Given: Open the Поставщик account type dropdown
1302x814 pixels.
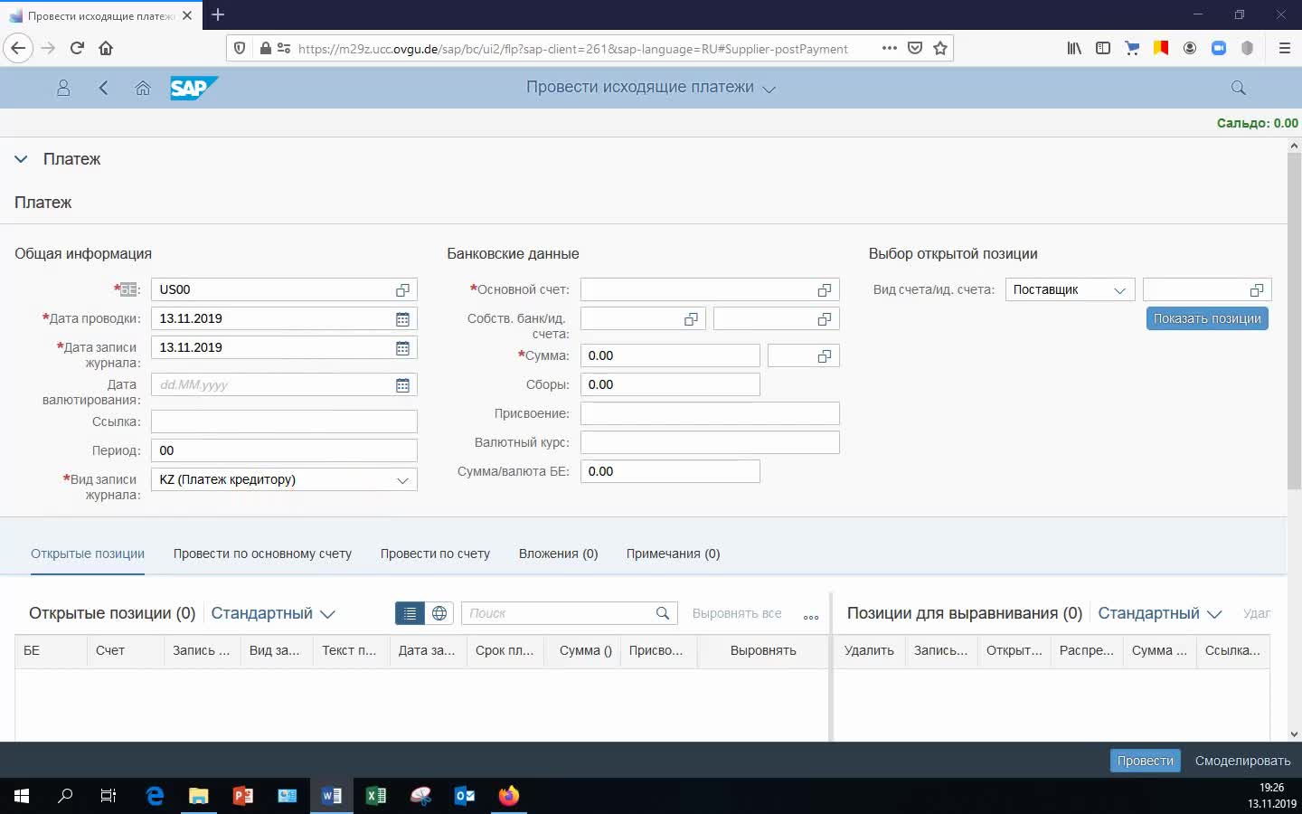Looking at the screenshot, I should (1070, 290).
